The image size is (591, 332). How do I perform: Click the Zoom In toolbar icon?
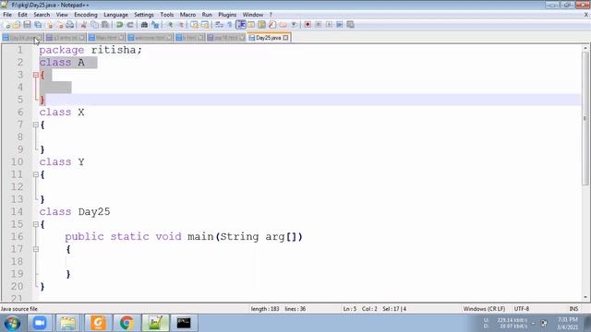[170, 25]
